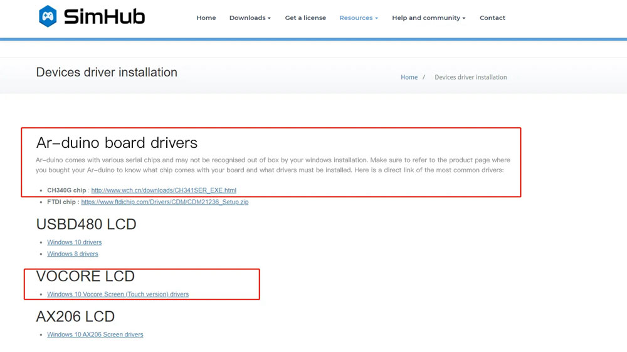Click the SimHub wordmark text

[x=103, y=17]
